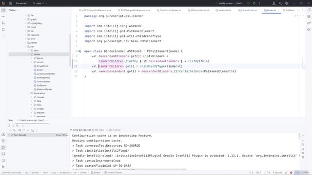
Task: Stop the run with the stop icon
Action: pos(18,125)
